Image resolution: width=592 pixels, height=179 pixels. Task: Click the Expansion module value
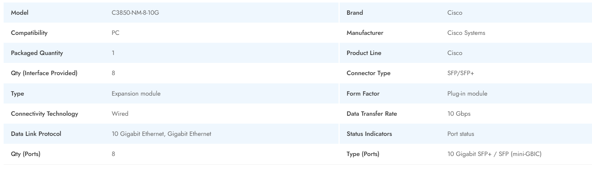(x=136, y=93)
